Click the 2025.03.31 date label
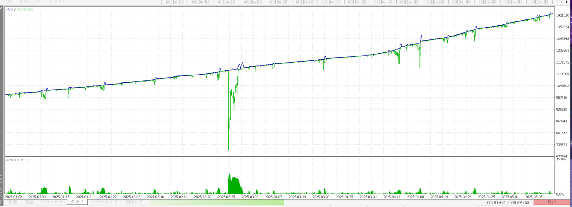Viewport: 572px width, 207px height. [369, 196]
